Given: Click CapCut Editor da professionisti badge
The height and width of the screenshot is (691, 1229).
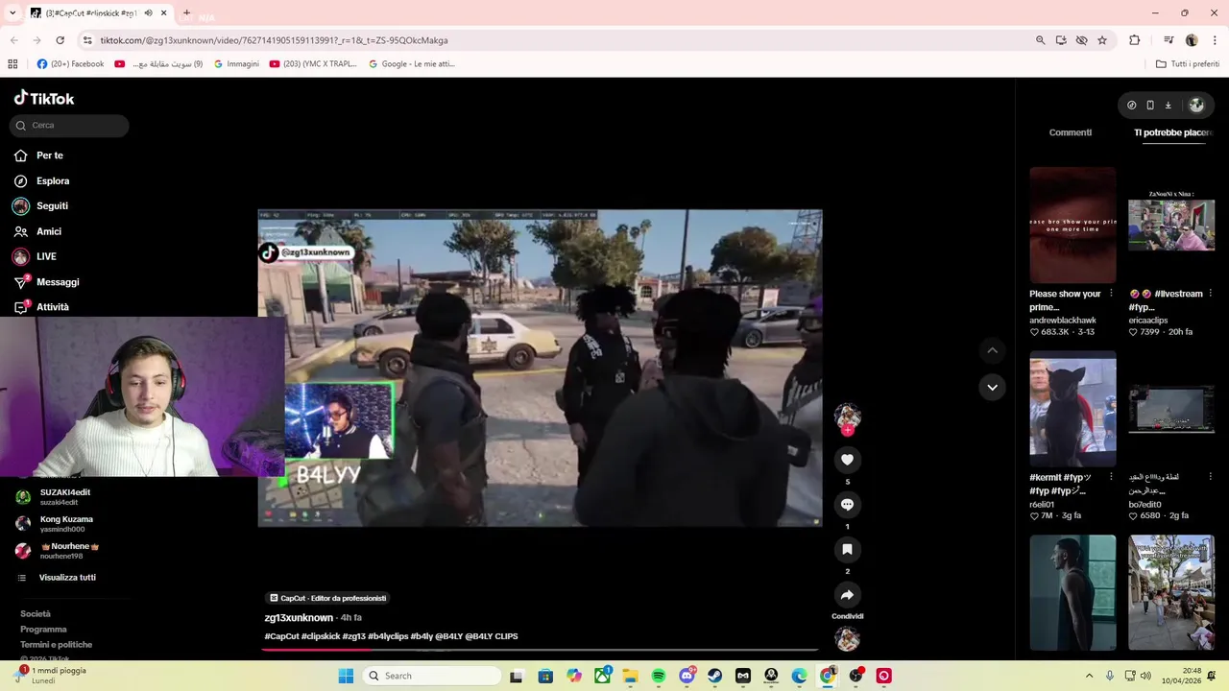Looking at the screenshot, I should coord(327,598).
